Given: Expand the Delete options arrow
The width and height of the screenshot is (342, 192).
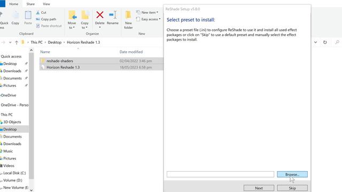Looking at the screenshot, I should pos(100,27).
